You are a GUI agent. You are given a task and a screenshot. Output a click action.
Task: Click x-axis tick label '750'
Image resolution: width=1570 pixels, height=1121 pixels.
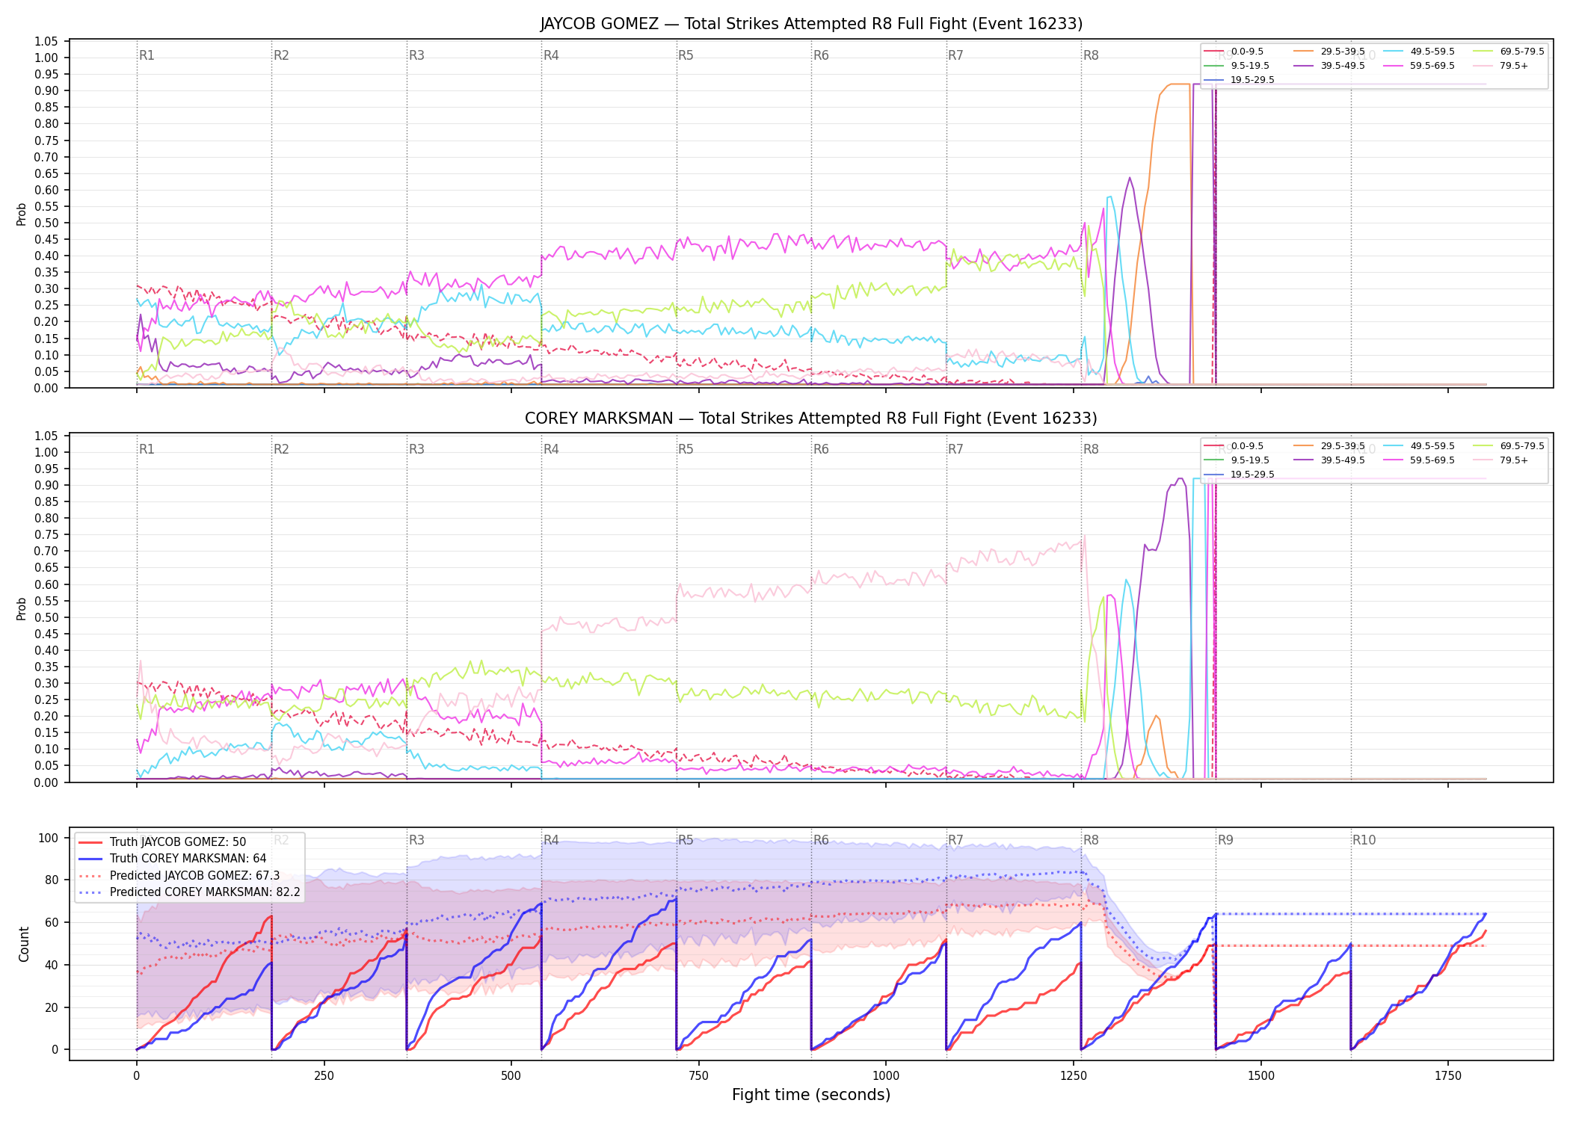pyautogui.click(x=698, y=1076)
